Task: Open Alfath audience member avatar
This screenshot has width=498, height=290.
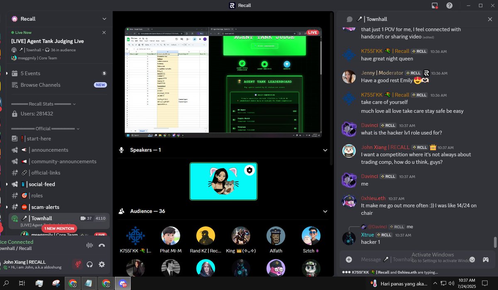Action: pyautogui.click(x=276, y=236)
